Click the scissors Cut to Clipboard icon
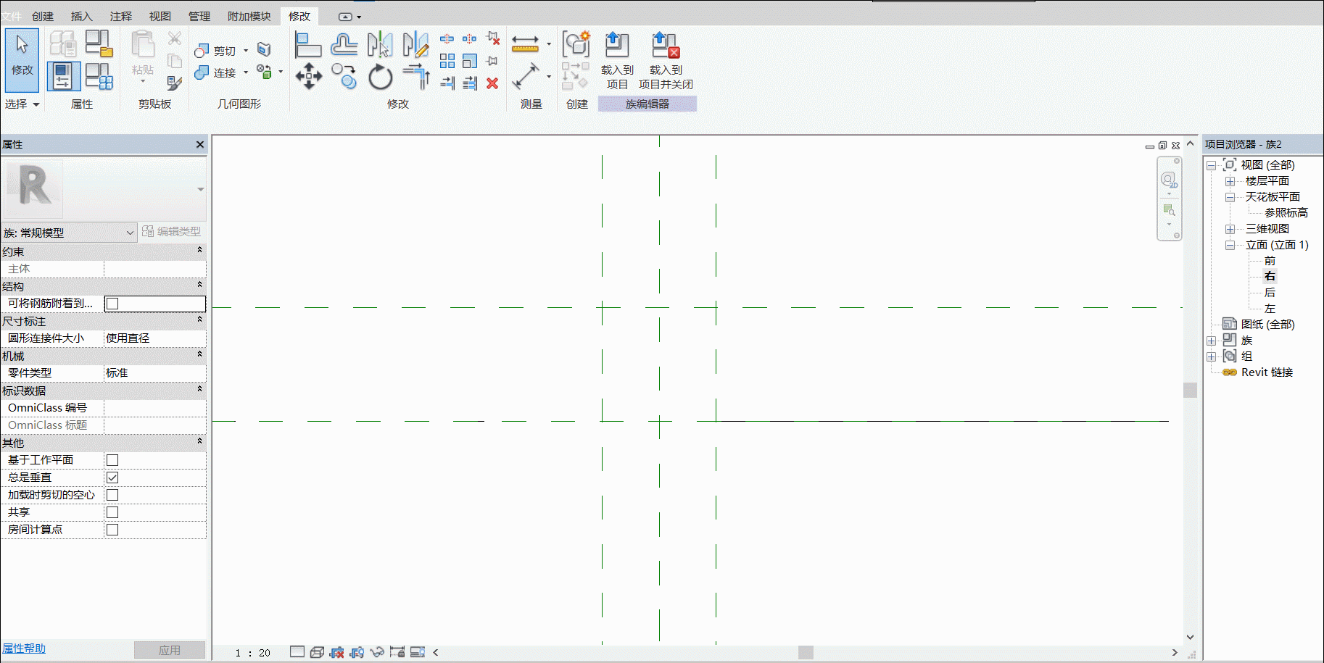The width and height of the screenshot is (1324, 663). (x=175, y=38)
